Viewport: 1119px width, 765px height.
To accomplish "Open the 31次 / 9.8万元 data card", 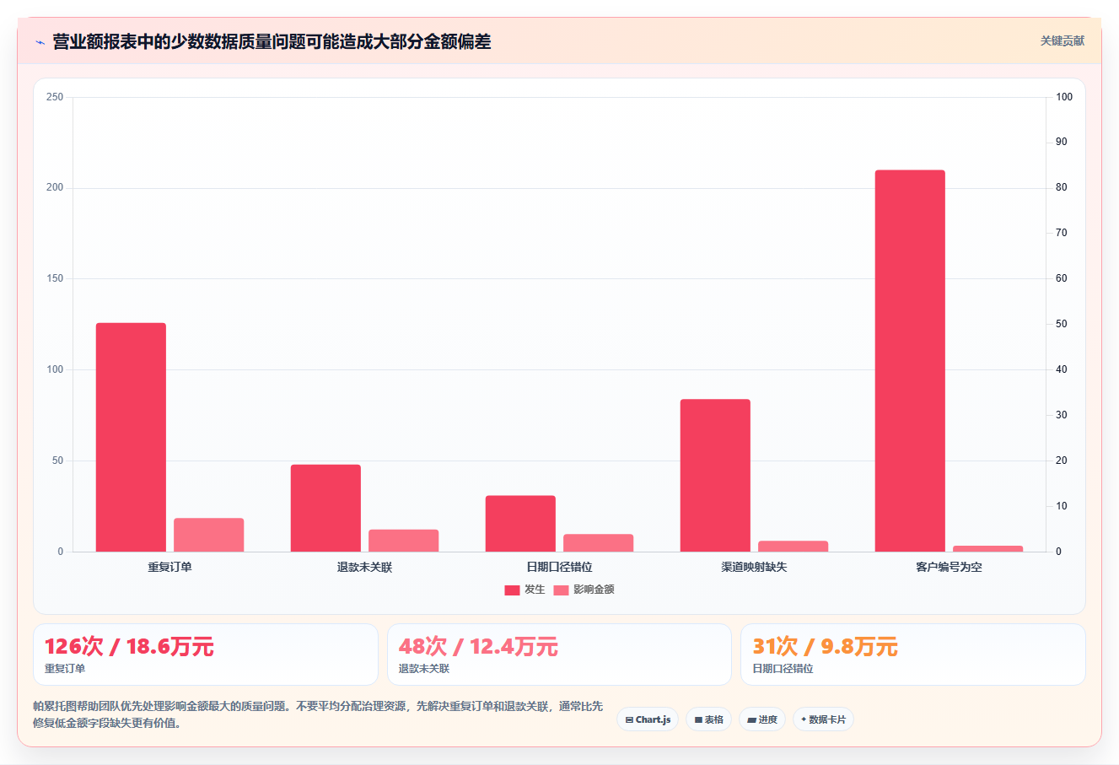I will (912, 655).
